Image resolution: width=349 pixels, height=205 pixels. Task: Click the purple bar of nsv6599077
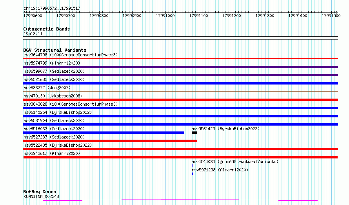pos(180,75)
